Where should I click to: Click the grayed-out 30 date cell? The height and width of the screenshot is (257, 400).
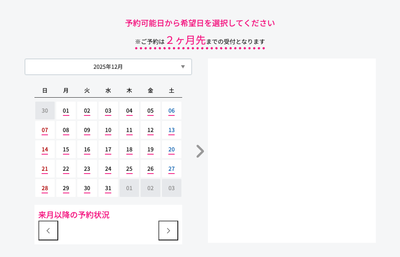(45, 111)
